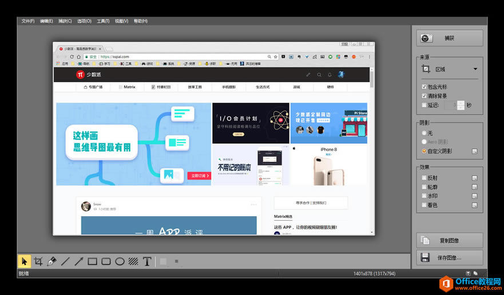Toggle the 清除背景 checkbox
The height and width of the screenshot is (295, 504).
point(424,96)
